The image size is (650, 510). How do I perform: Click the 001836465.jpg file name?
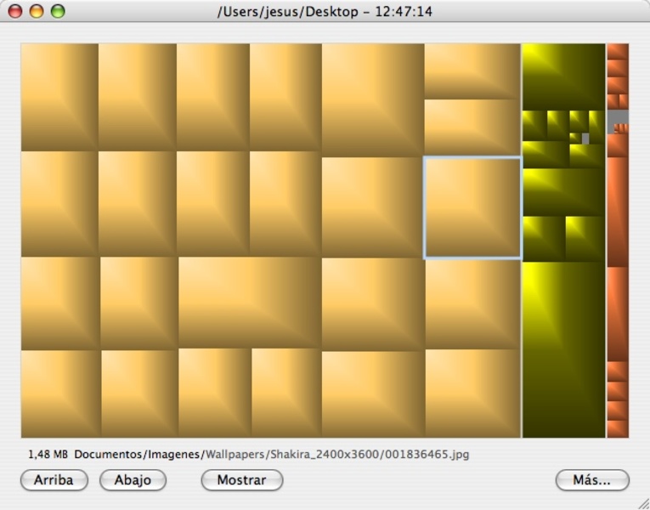427,455
